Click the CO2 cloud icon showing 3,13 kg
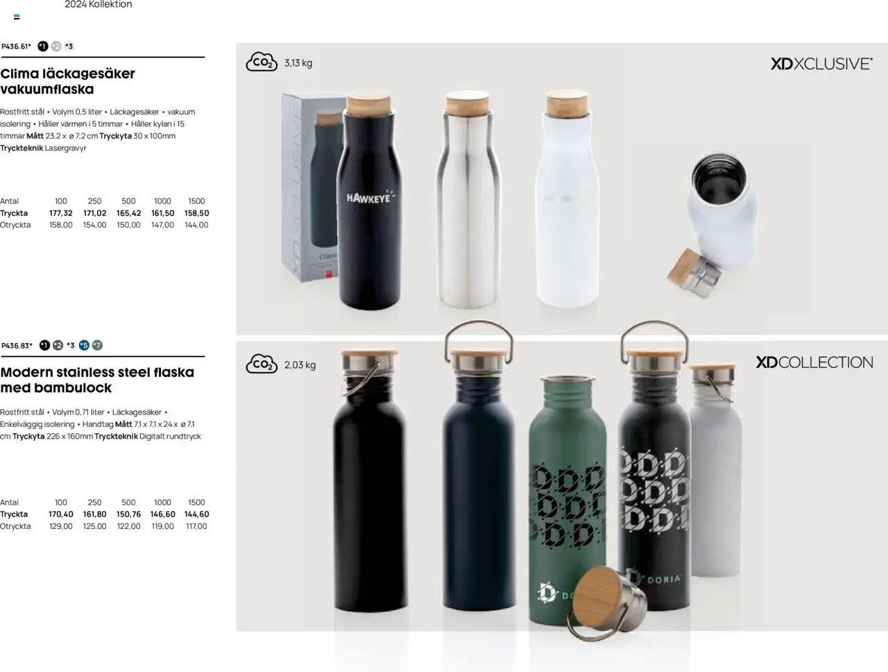The width and height of the screenshot is (888, 672). 262,62
